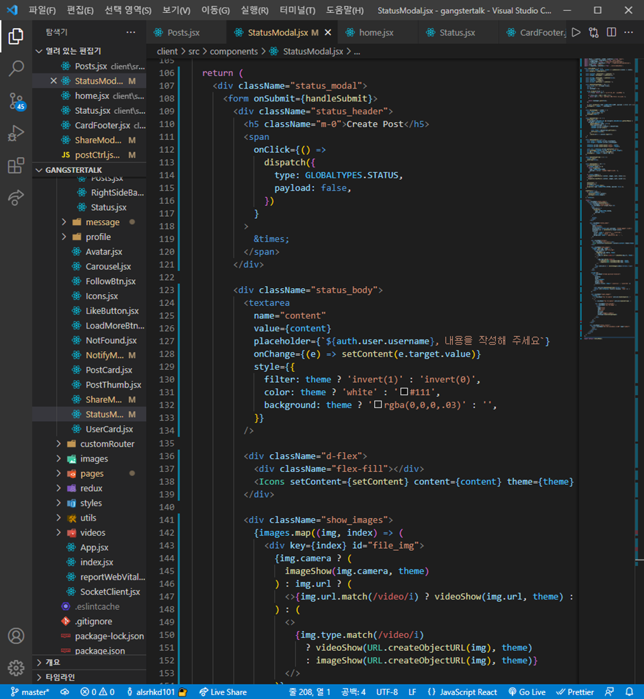Open the Manage gear menu
644x699 pixels.
tap(16, 667)
